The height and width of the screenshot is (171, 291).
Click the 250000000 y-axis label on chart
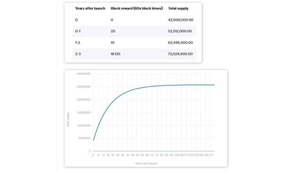click(83, 87)
